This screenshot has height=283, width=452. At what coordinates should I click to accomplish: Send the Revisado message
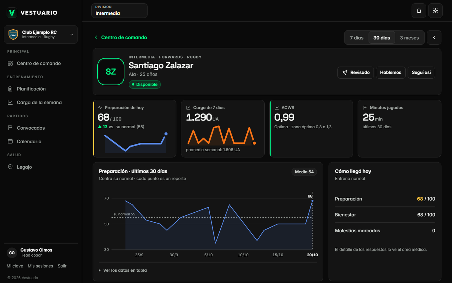[356, 73]
